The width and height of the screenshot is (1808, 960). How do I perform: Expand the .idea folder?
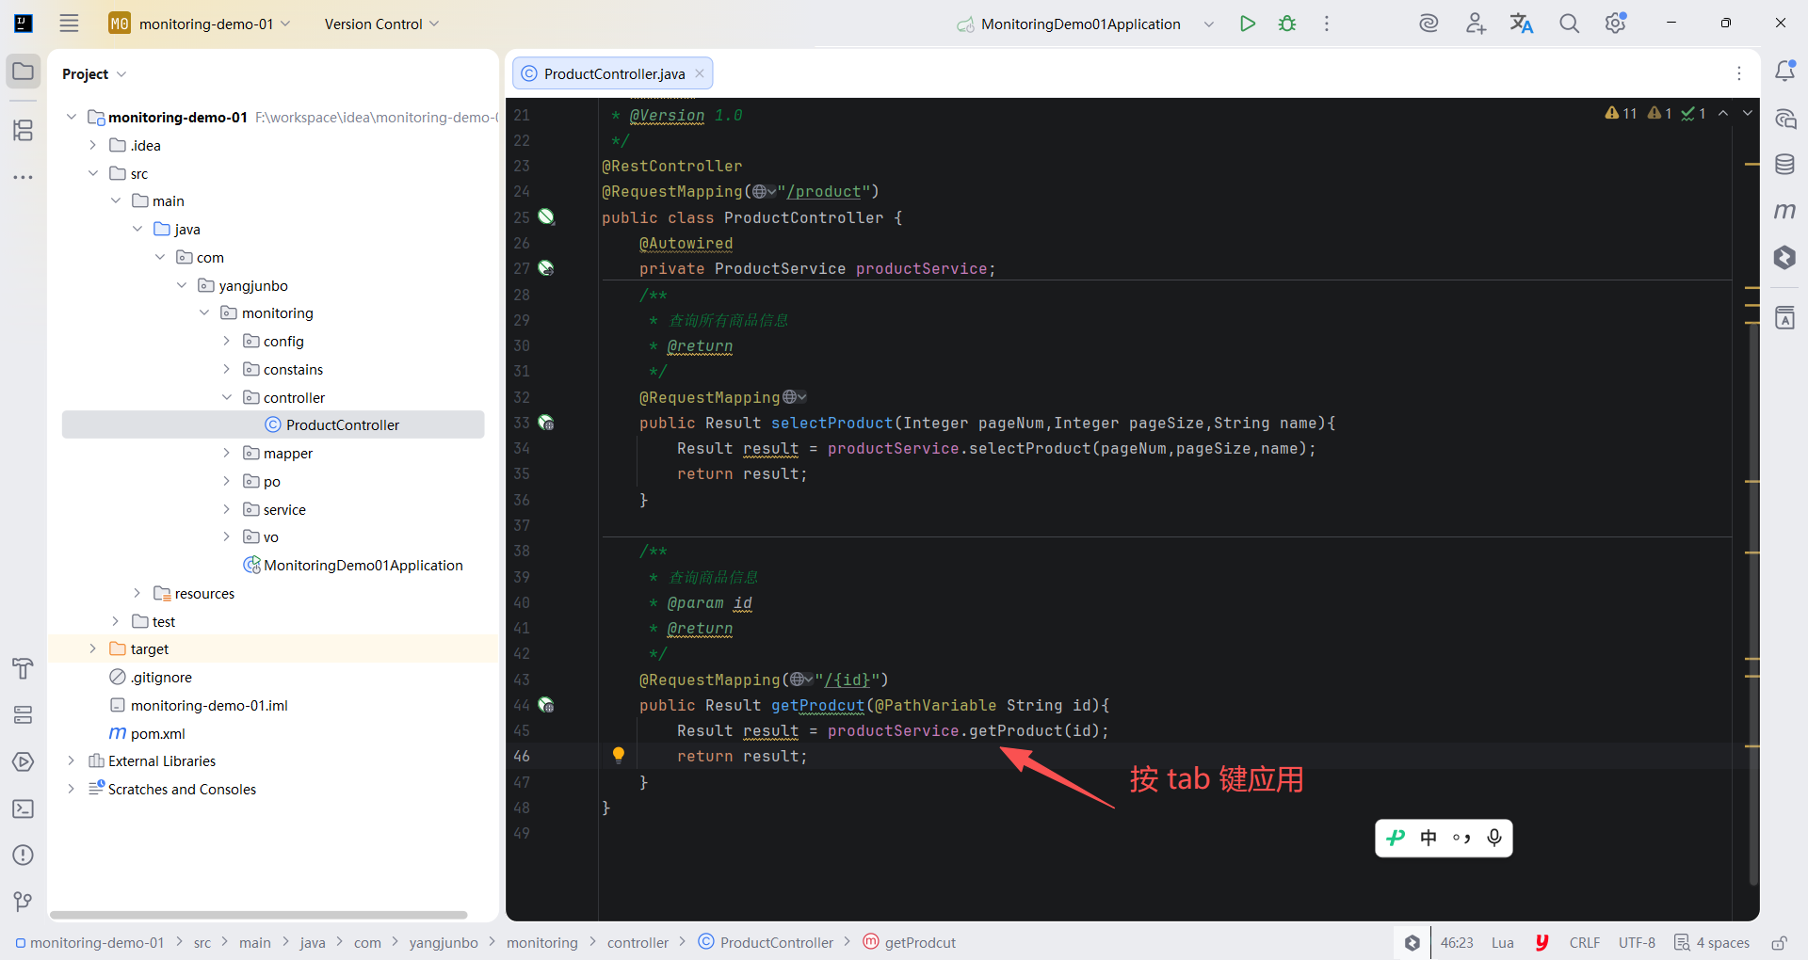pos(92,145)
